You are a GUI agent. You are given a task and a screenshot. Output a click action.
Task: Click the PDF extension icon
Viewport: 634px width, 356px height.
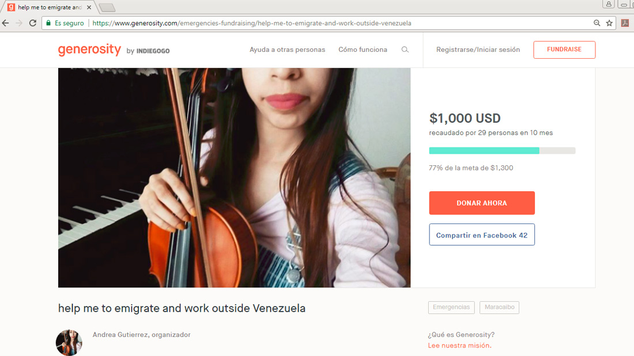[625, 23]
